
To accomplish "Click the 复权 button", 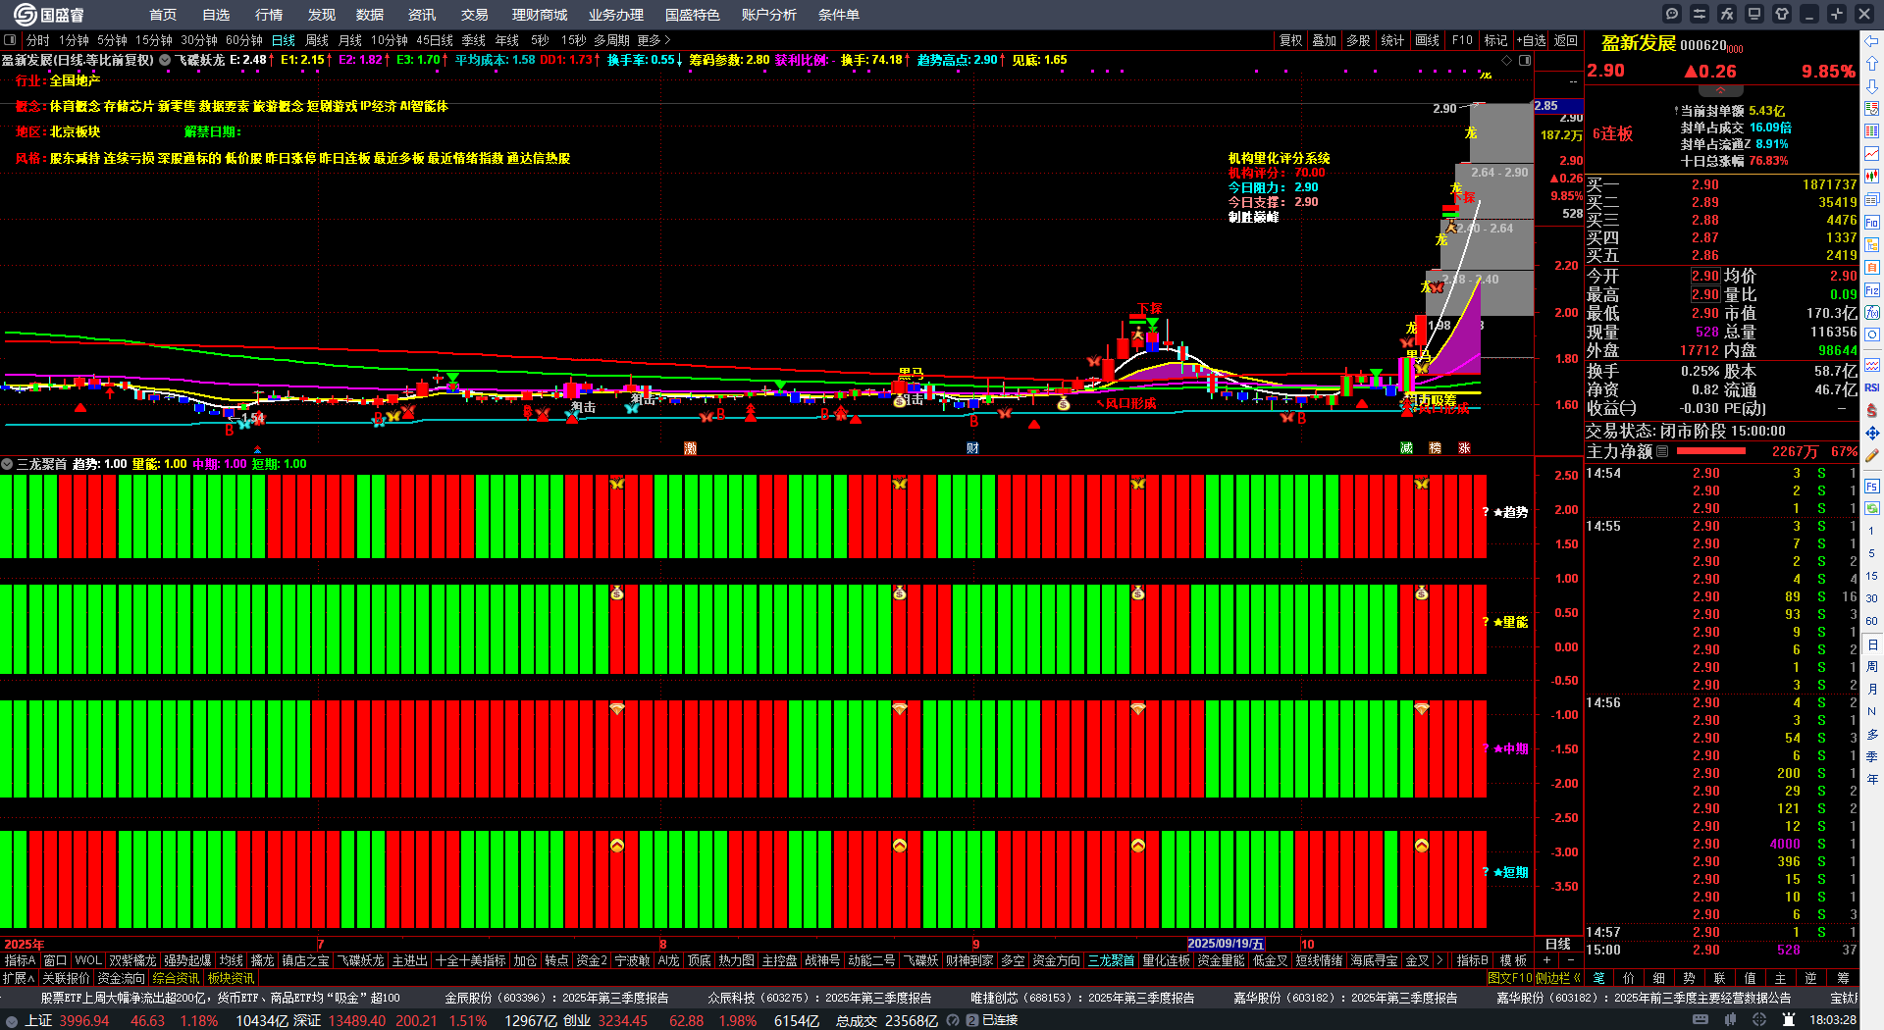I will click(1291, 40).
